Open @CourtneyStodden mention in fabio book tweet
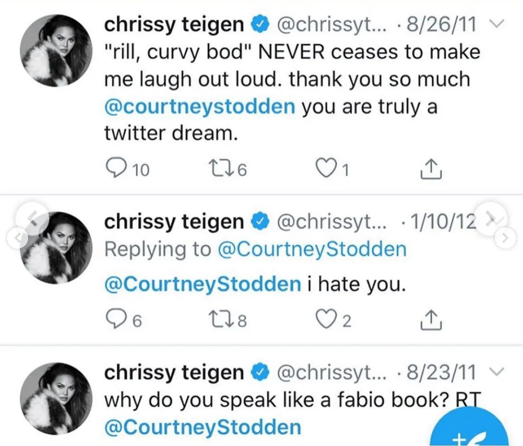This screenshot has width=523, height=446. (203, 427)
